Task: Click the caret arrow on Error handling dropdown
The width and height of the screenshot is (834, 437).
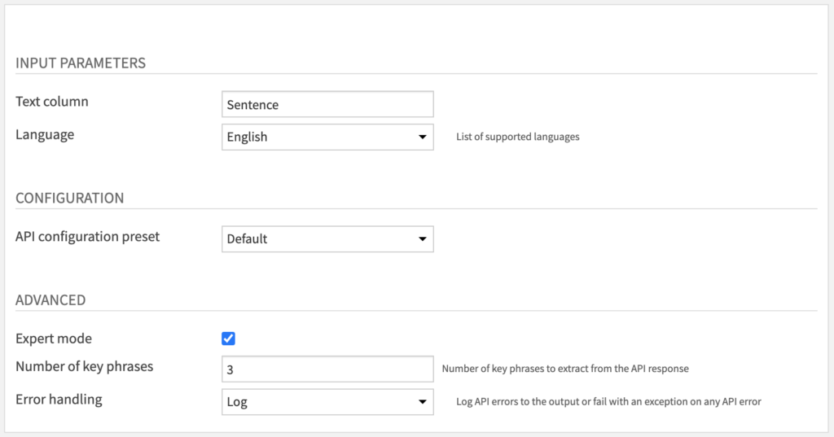Action: [x=423, y=402]
